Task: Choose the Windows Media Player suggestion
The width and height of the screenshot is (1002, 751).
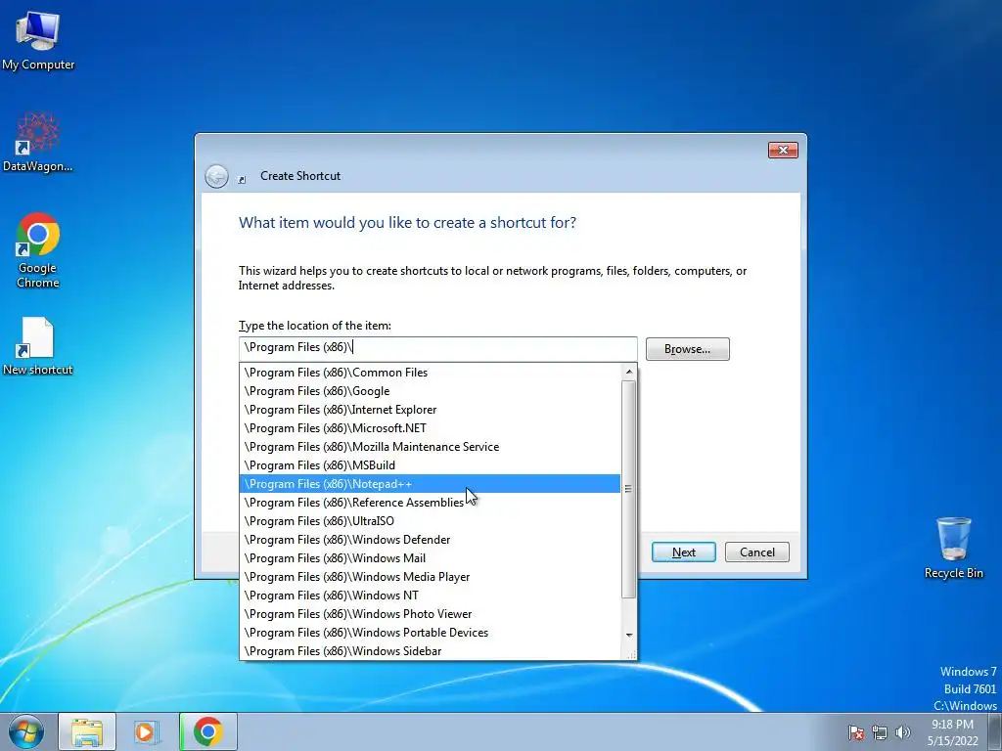Action: pos(430,576)
